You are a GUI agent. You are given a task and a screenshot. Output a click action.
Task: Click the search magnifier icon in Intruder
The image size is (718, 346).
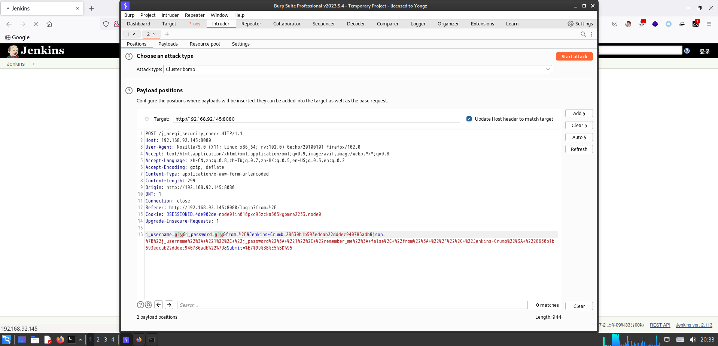click(583, 34)
